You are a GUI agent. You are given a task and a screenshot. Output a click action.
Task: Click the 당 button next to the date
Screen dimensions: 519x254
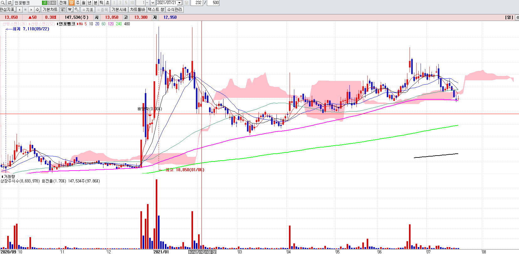[x=186, y=2]
